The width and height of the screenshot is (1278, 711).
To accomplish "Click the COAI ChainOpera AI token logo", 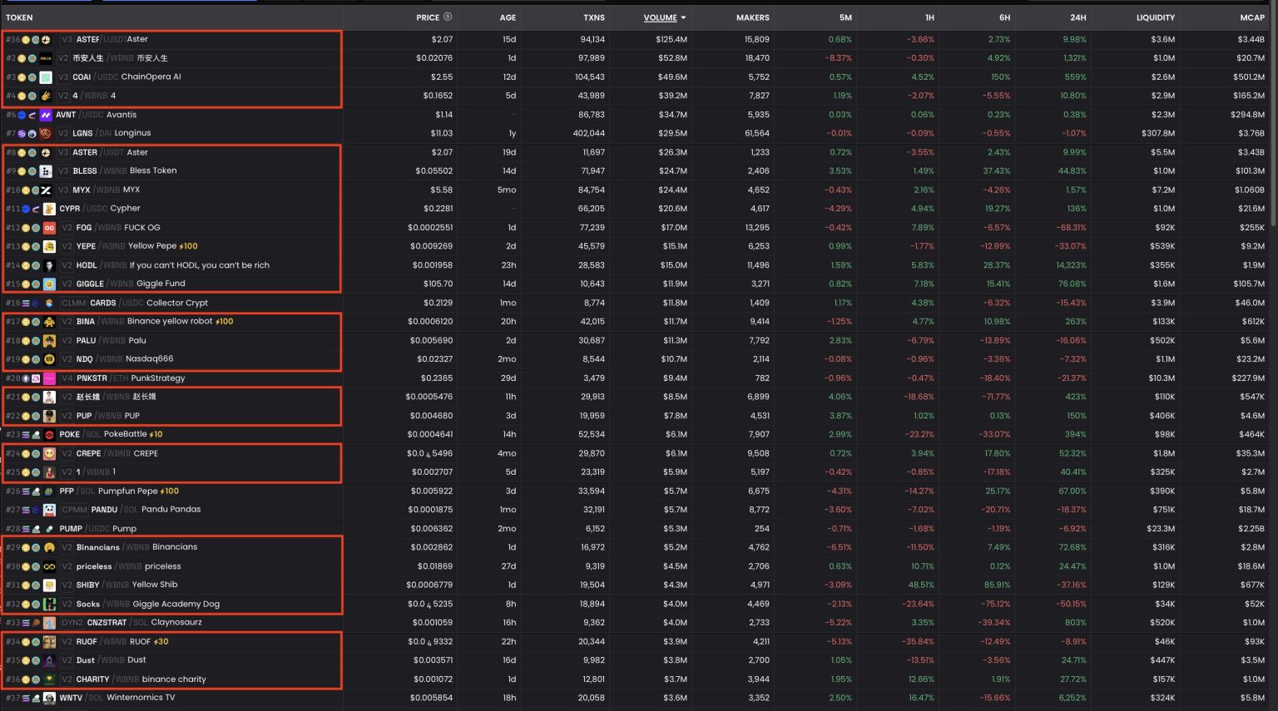I will tap(46, 77).
